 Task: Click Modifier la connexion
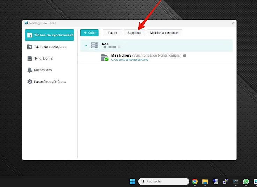point(164,33)
